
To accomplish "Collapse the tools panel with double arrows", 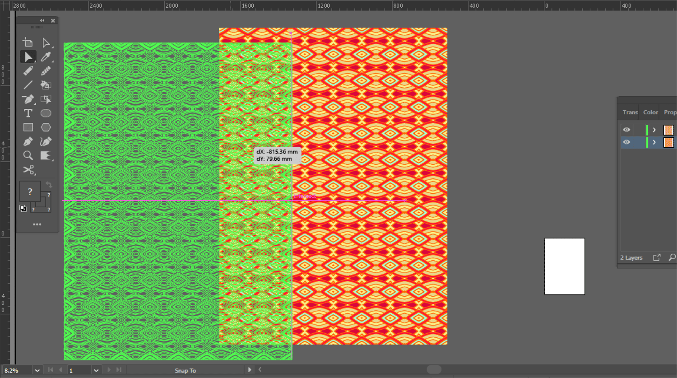I will 42,20.
